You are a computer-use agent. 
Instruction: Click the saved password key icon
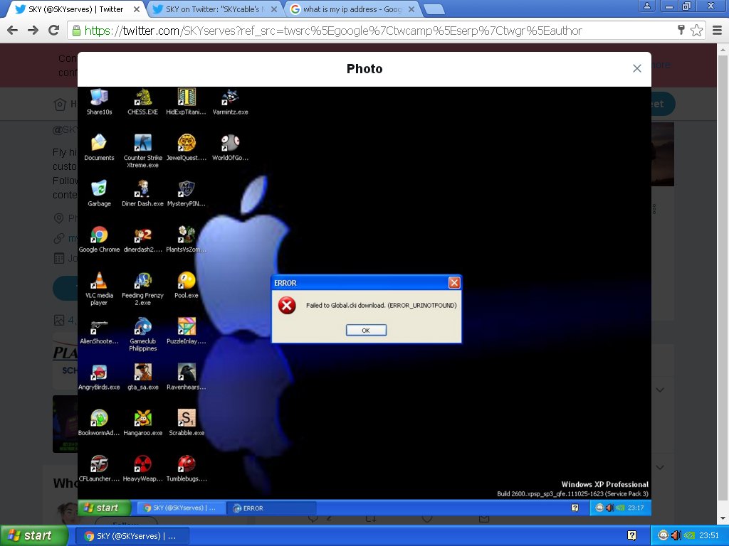tap(681, 31)
